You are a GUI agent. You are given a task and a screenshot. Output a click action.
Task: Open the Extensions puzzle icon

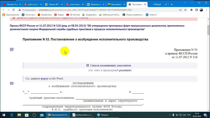(192, 10)
